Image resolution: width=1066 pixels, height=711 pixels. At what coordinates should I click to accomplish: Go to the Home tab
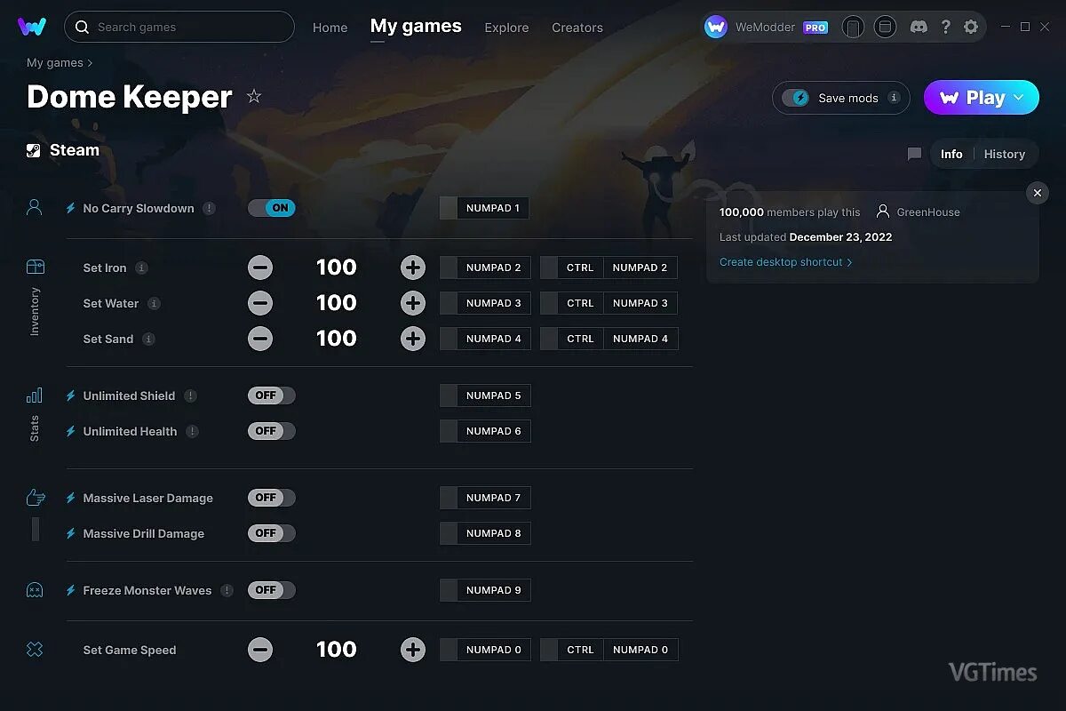[330, 28]
